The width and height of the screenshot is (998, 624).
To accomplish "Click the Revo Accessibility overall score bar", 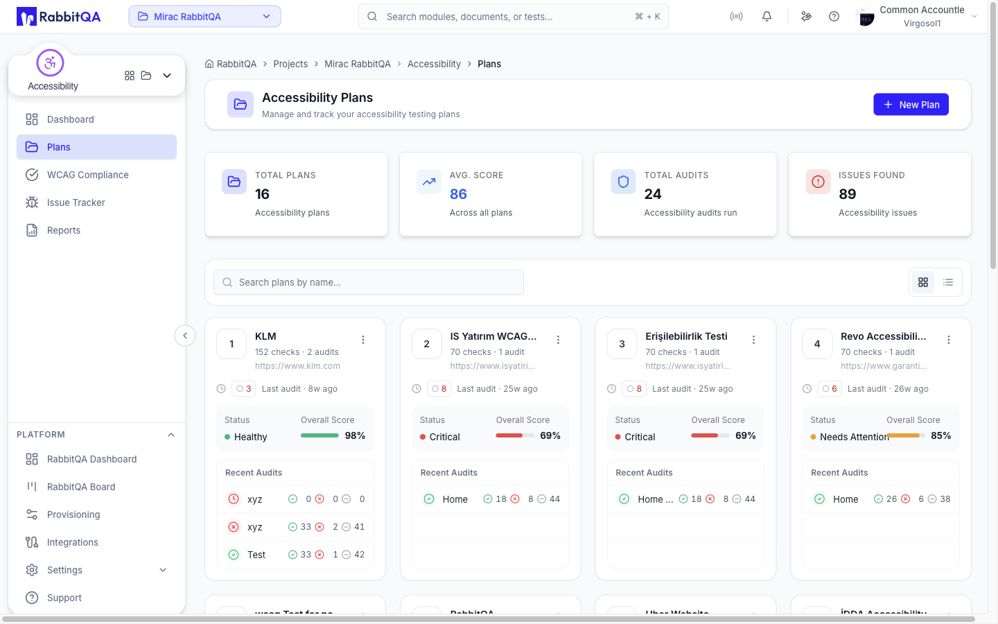I will pos(906,435).
